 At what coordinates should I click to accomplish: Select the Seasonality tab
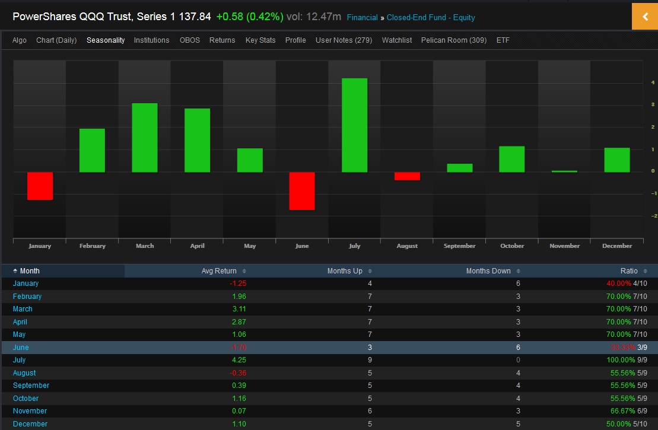[106, 40]
